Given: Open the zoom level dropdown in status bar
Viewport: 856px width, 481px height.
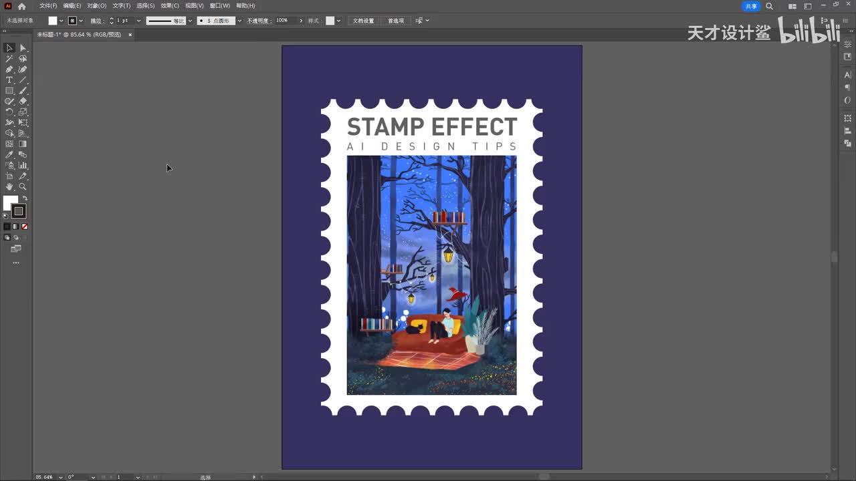Looking at the screenshot, I should [61, 477].
